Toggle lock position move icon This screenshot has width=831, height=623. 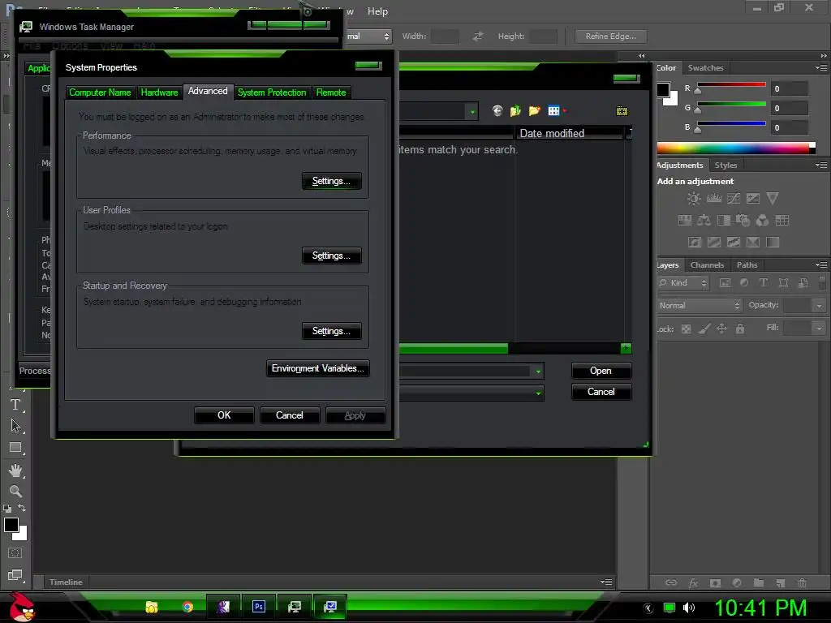[721, 329]
